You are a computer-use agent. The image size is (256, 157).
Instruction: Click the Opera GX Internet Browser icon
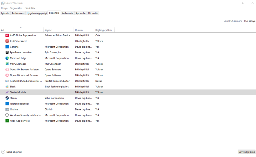click(x=7, y=75)
